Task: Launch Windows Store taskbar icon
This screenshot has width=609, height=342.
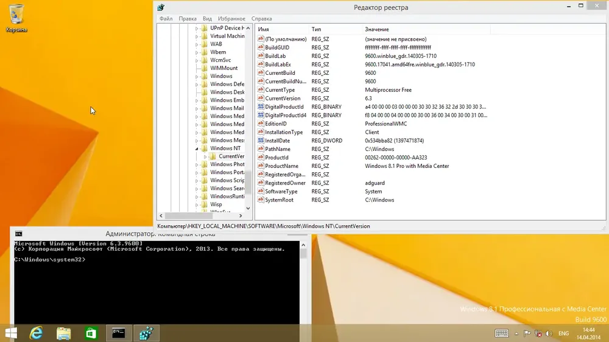Action: point(91,333)
